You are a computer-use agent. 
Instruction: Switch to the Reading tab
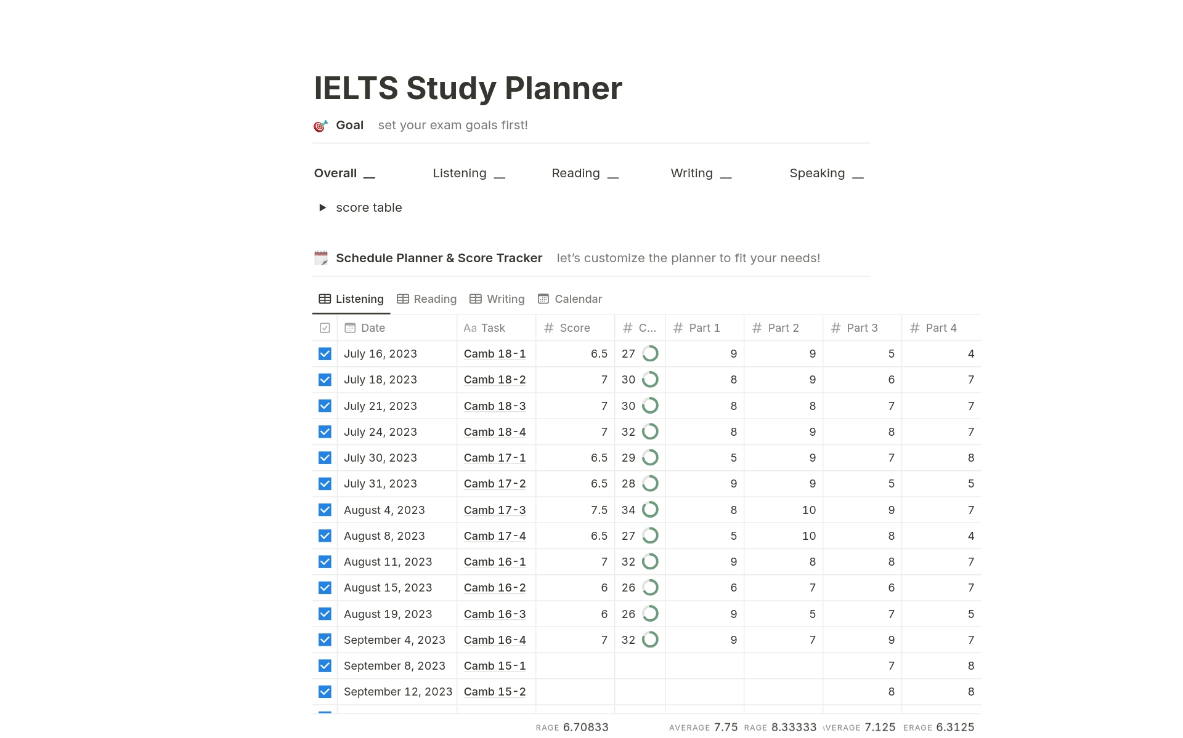tap(426, 299)
